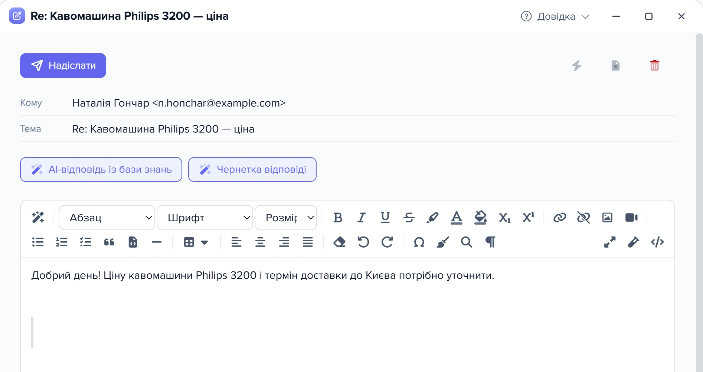Expand the table options arrow
Image resolution: width=703 pixels, height=372 pixels.
pos(204,242)
